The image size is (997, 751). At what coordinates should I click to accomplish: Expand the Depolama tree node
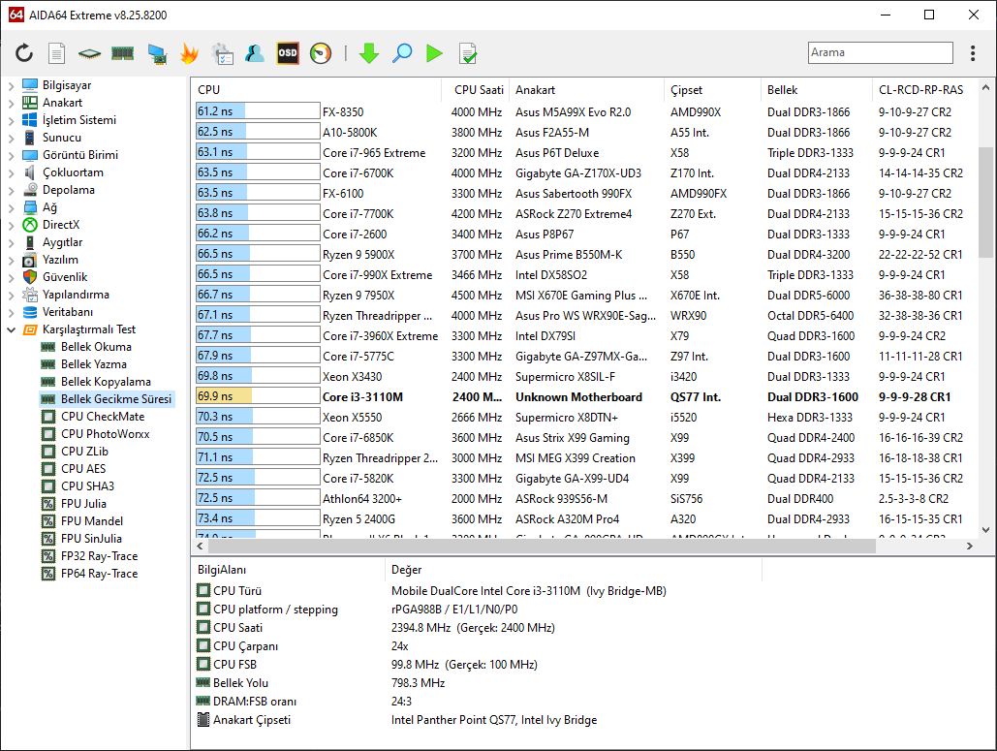pos(11,190)
